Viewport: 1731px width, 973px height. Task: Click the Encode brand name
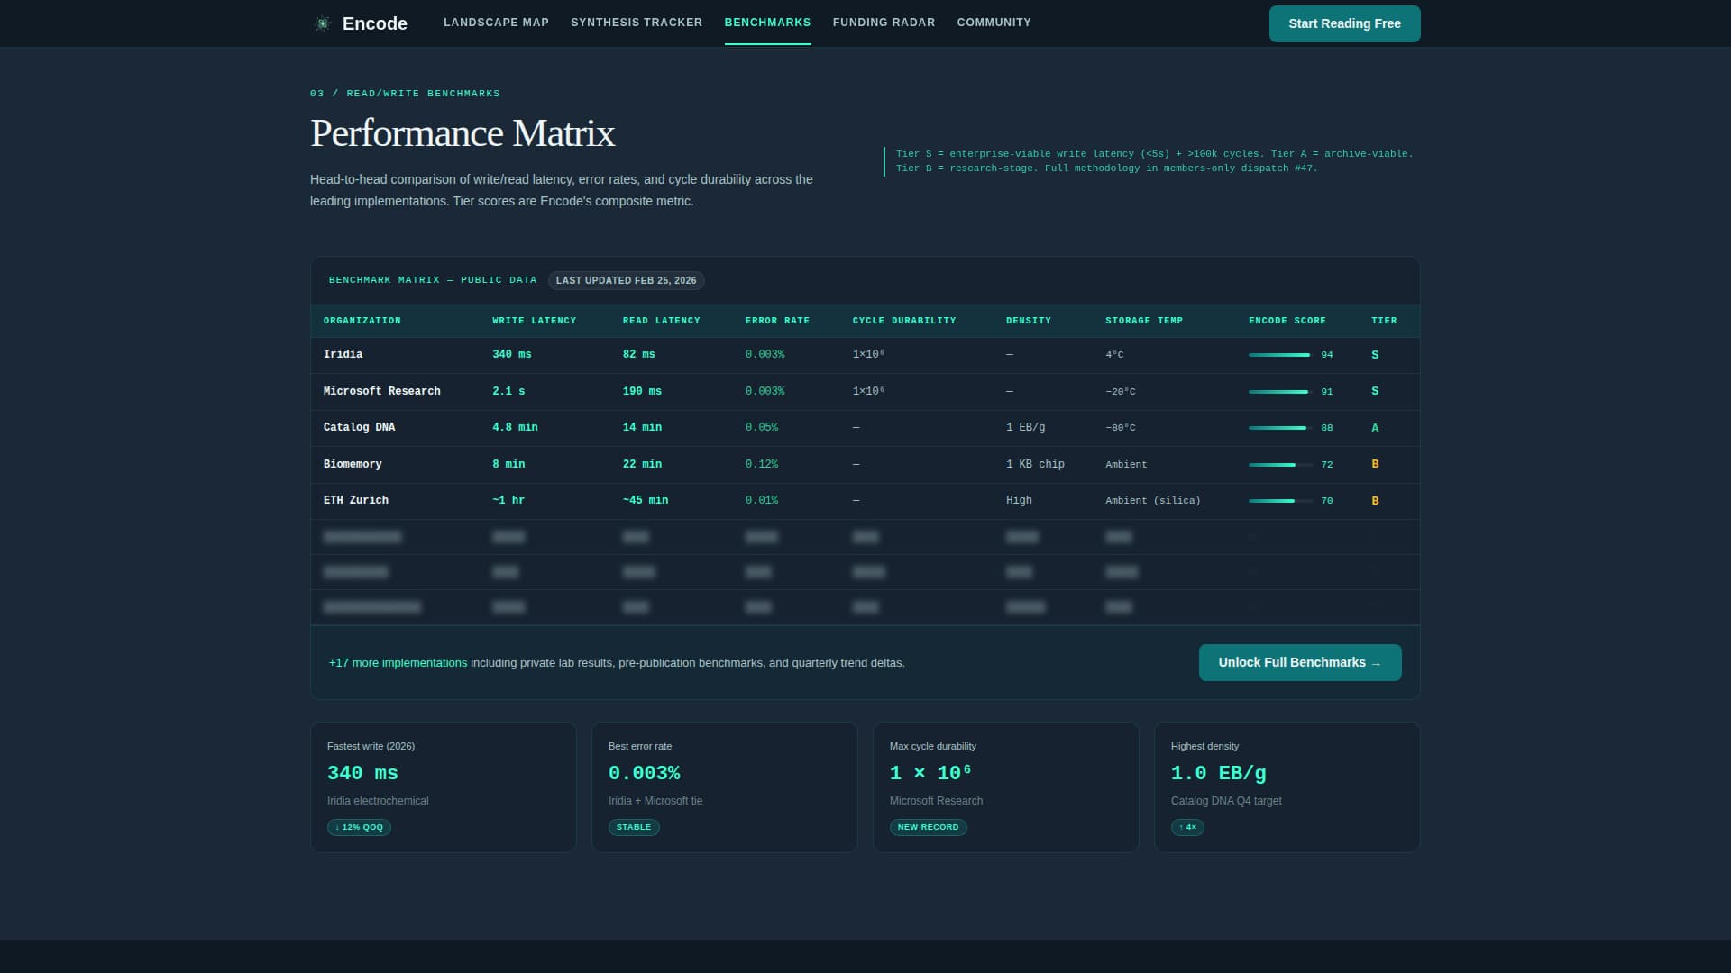375,23
